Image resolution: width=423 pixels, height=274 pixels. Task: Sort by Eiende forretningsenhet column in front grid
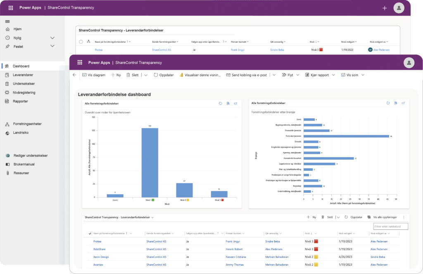(x=160, y=233)
